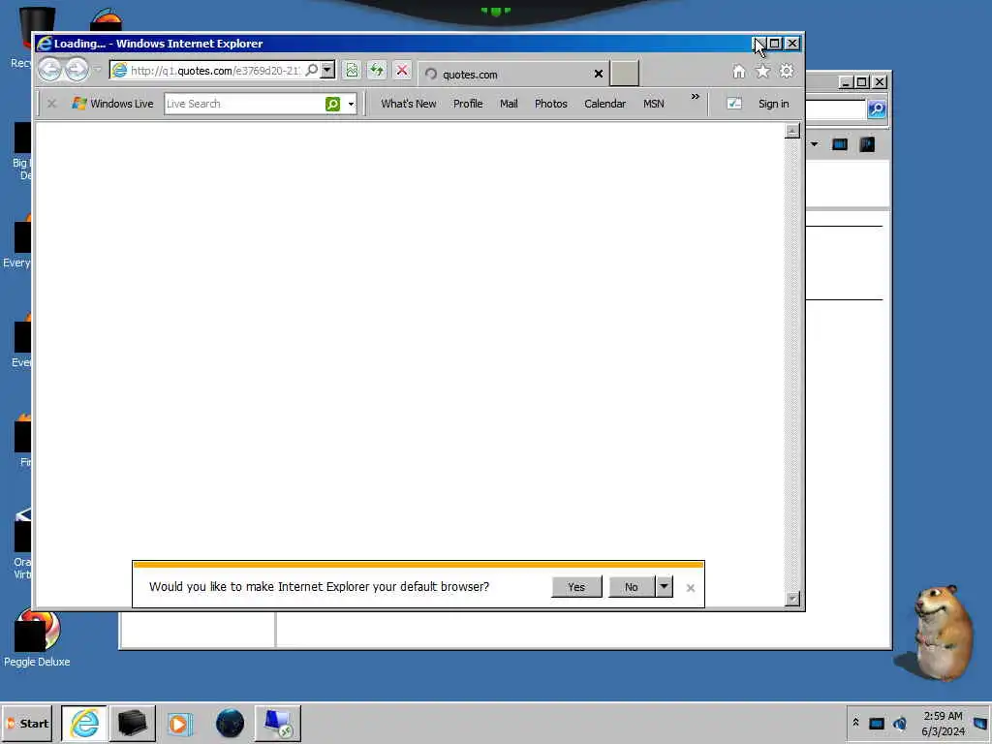This screenshot has width=992, height=744.
Task: Click the lower arrow of the page scrollbar
Action: (792, 599)
